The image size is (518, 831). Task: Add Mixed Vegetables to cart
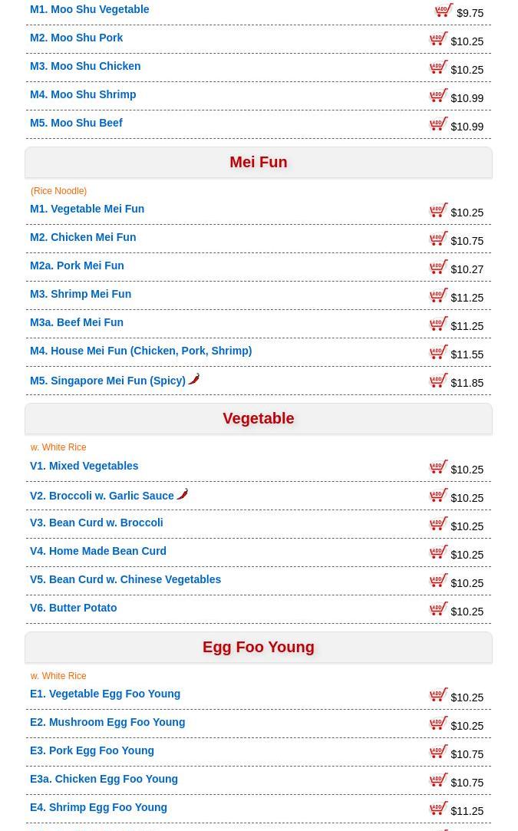click(438, 467)
